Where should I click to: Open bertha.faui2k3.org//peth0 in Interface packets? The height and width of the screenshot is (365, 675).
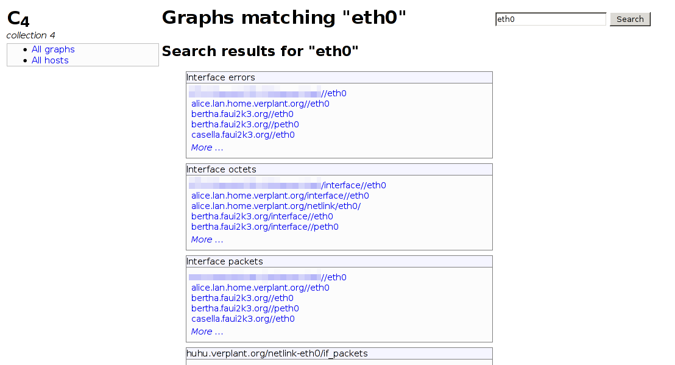tap(245, 308)
